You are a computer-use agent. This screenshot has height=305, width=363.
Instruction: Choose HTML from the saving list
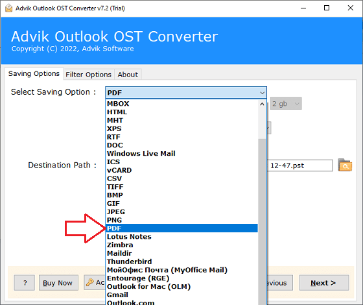181,112
